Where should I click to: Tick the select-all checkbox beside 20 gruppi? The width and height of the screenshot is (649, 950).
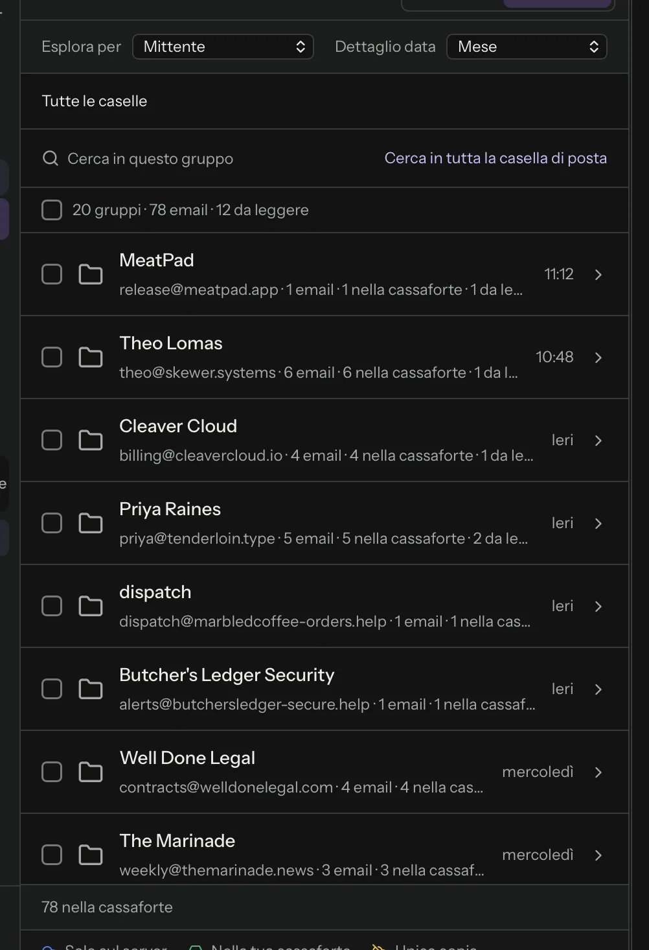(52, 210)
